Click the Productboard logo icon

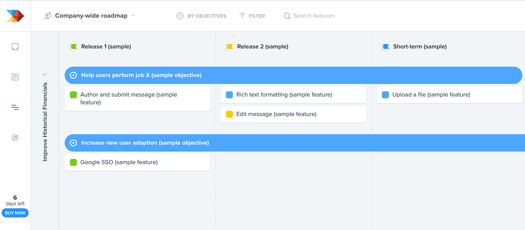click(15, 16)
